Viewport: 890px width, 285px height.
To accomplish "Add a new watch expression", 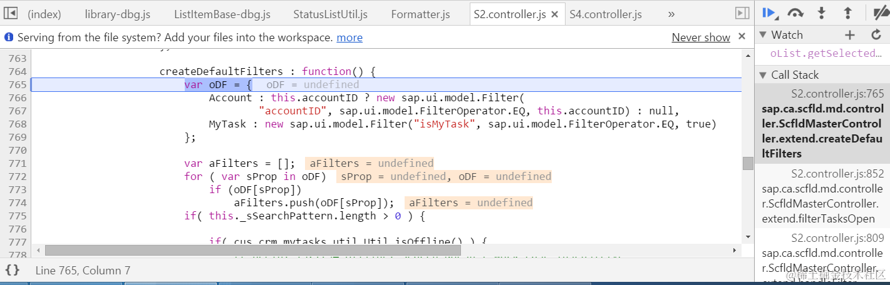I will click(x=849, y=35).
